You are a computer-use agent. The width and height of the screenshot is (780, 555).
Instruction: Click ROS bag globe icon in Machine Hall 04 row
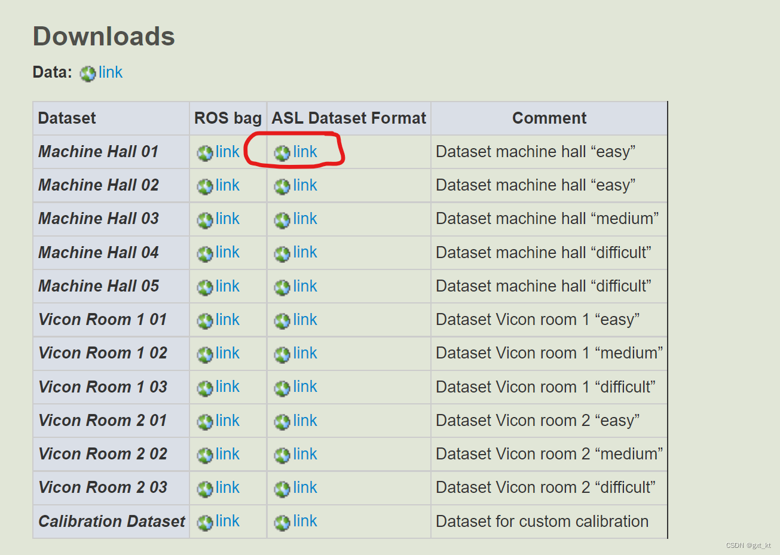tap(205, 254)
